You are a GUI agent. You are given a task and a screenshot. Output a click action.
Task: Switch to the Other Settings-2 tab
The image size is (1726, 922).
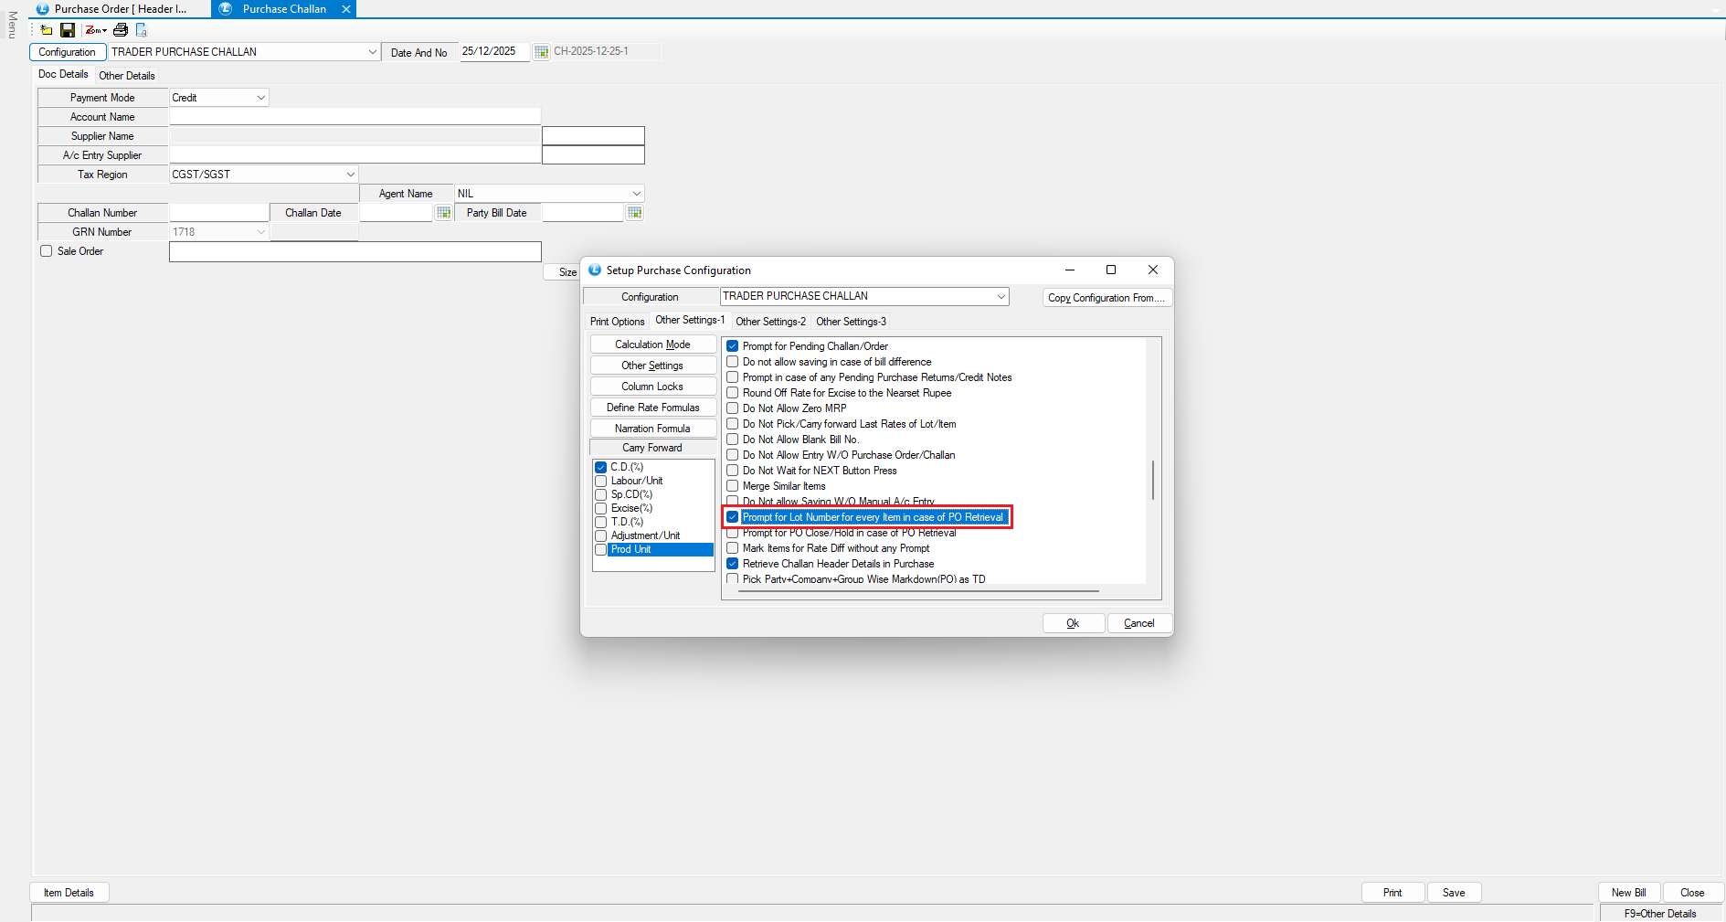tap(770, 322)
